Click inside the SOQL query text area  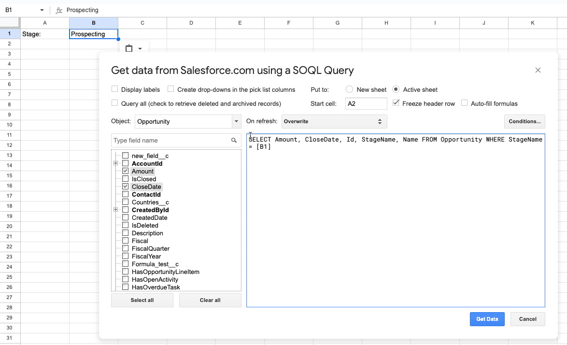(x=396, y=220)
